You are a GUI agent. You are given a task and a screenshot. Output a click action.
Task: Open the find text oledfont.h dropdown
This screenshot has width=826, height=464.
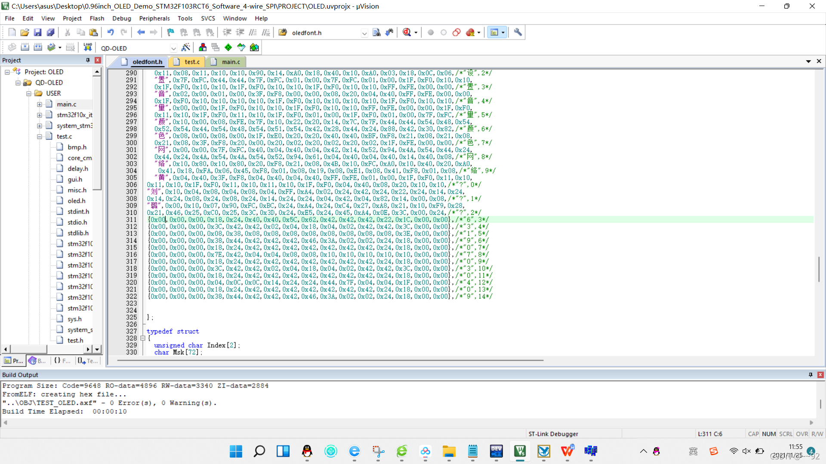364,33
